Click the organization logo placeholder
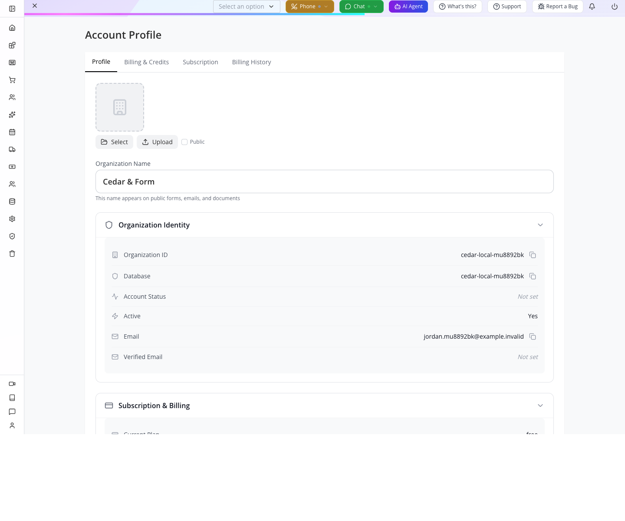The width and height of the screenshot is (625, 521). 120,107
